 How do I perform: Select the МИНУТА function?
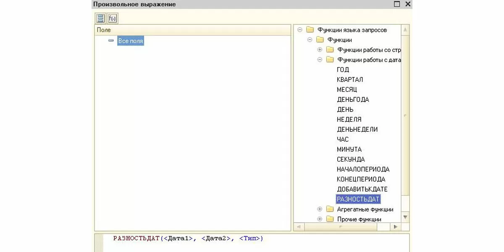[x=349, y=149]
